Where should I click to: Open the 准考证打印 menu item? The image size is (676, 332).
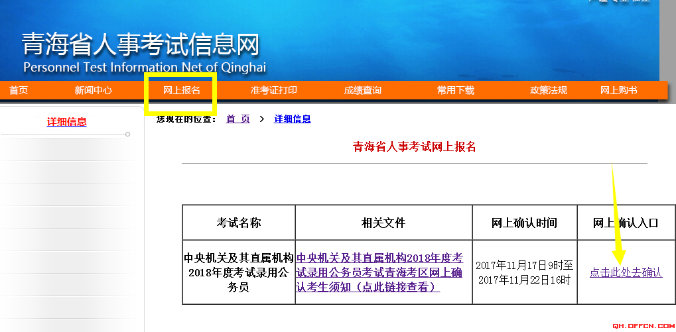(273, 90)
